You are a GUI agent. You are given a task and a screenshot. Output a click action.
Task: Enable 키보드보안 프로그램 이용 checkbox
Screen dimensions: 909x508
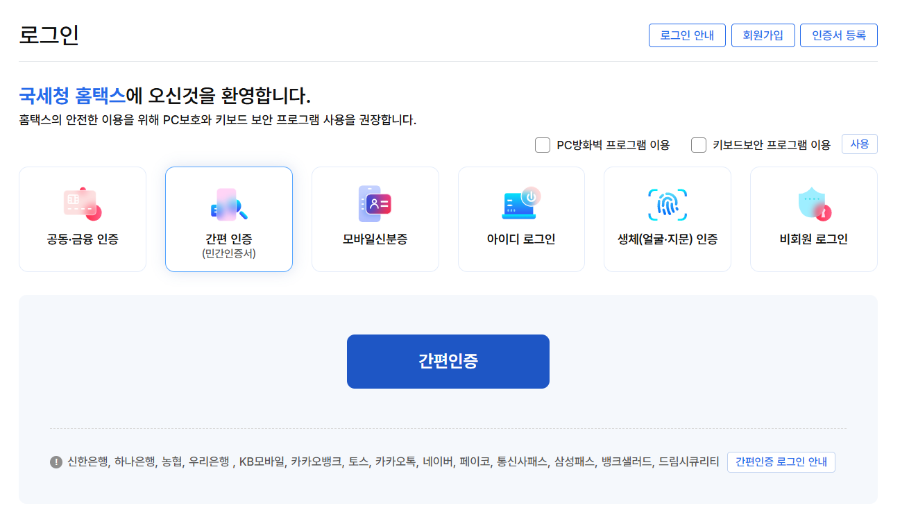(699, 145)
